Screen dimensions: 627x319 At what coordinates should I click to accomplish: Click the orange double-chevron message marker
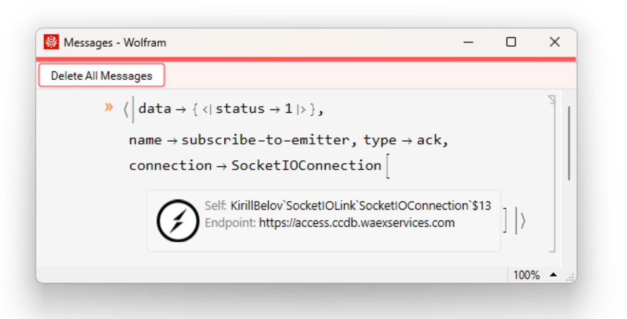point(109,107)
